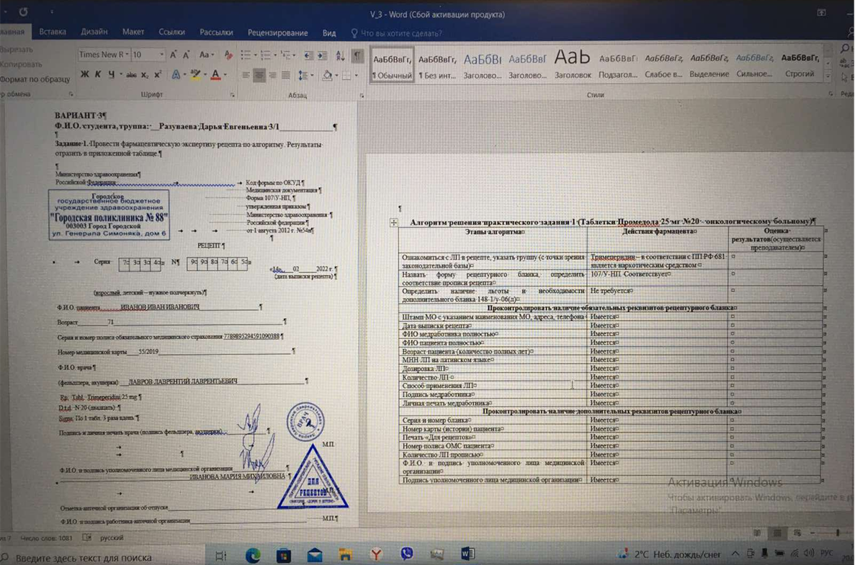This screenshot has width=855, height=565.
Task: Apply the Выделение style
Action: pos(709,65)
